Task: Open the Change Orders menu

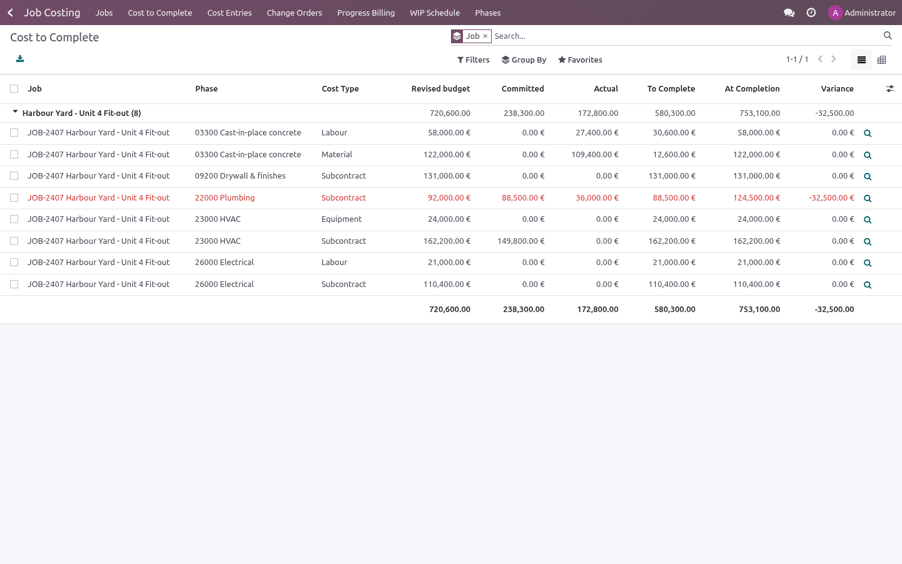Action: tap(294, 13)
